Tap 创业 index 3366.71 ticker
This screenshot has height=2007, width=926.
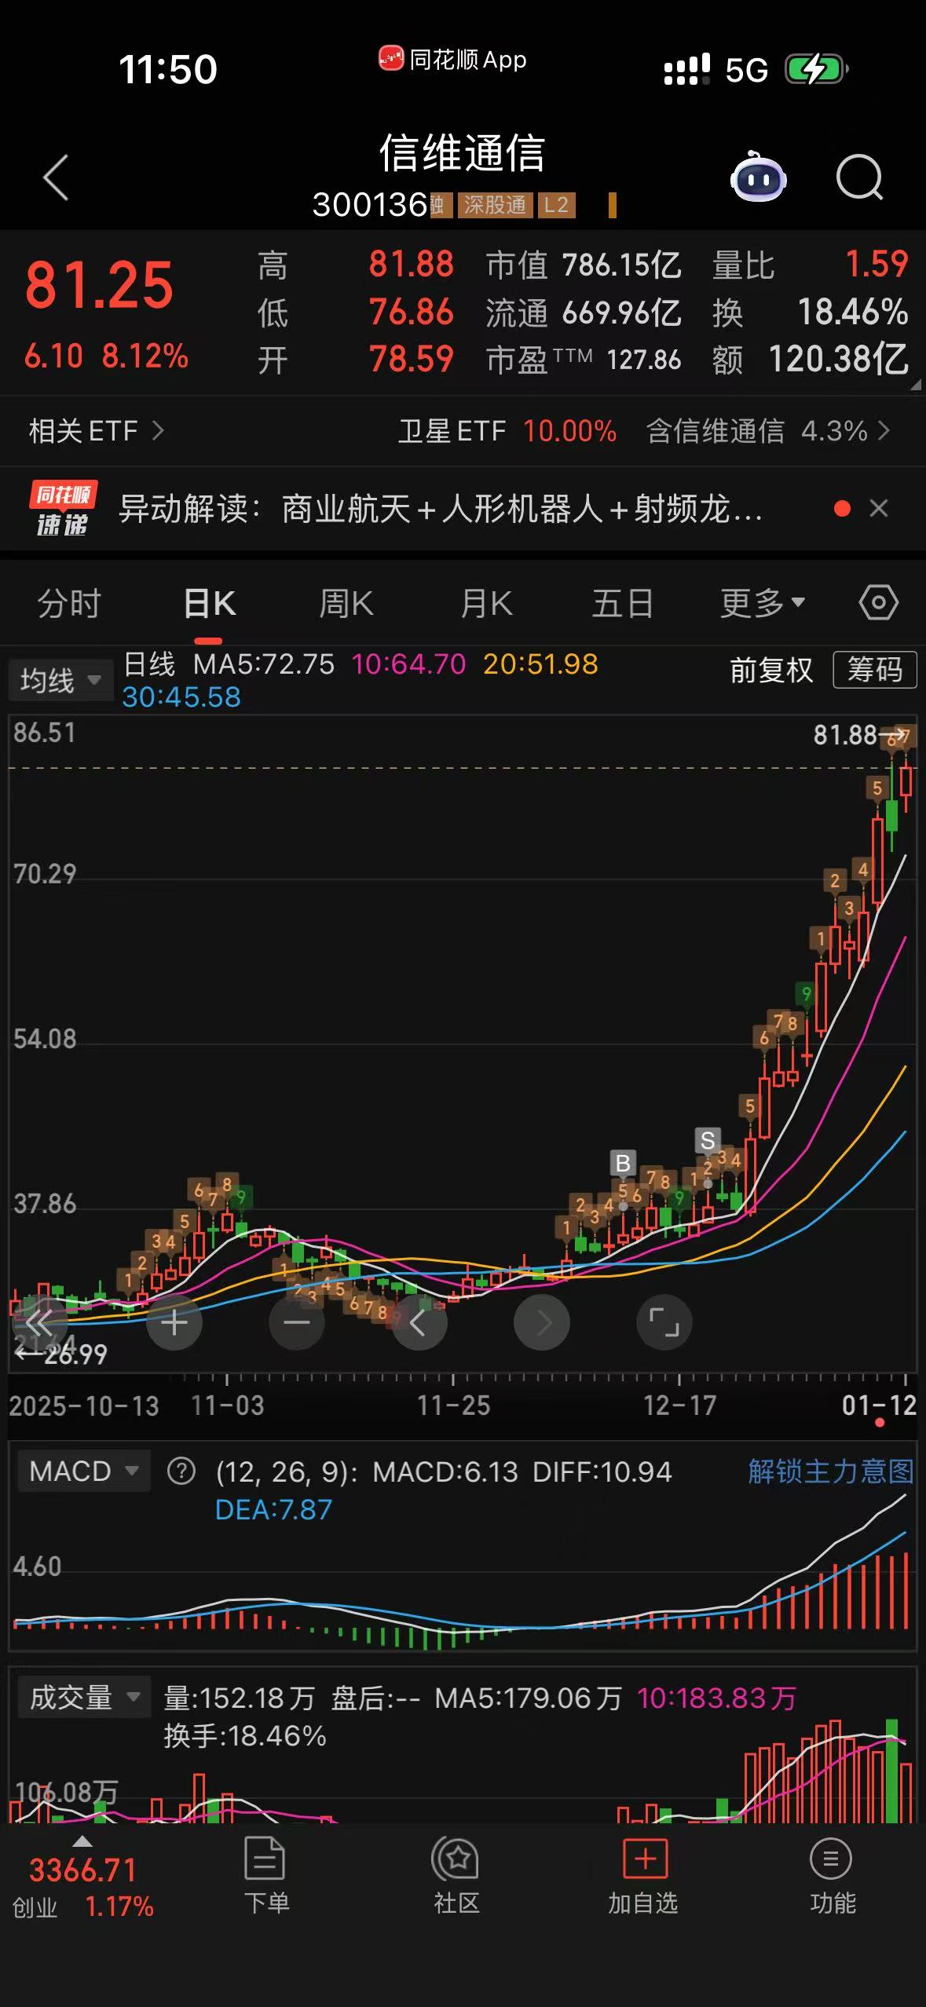[x=82, y=1888]
